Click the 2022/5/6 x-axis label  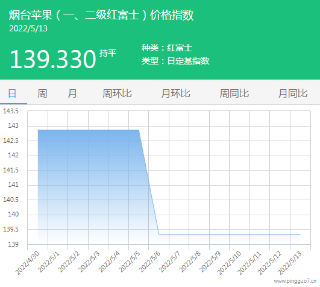[x=150, y=262]
